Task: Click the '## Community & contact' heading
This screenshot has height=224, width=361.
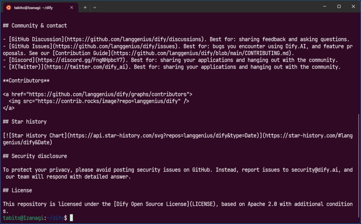Action: coord(35,25)
